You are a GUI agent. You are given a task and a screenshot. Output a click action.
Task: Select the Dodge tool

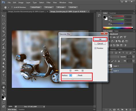[x=3, y=67]
